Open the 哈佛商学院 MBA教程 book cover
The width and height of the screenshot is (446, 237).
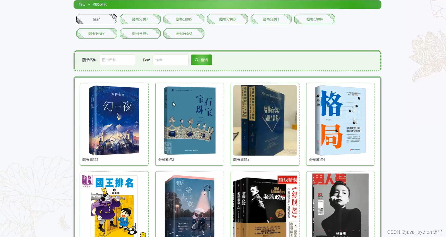265,120
